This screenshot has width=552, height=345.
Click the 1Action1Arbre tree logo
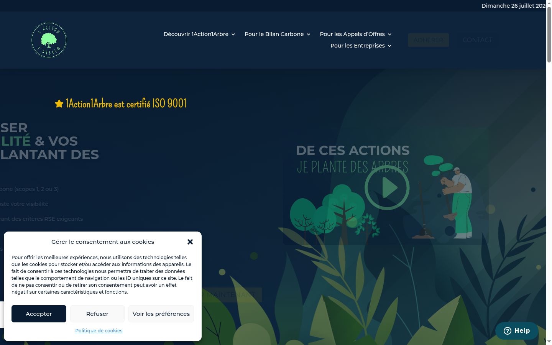tap(49, 40)
